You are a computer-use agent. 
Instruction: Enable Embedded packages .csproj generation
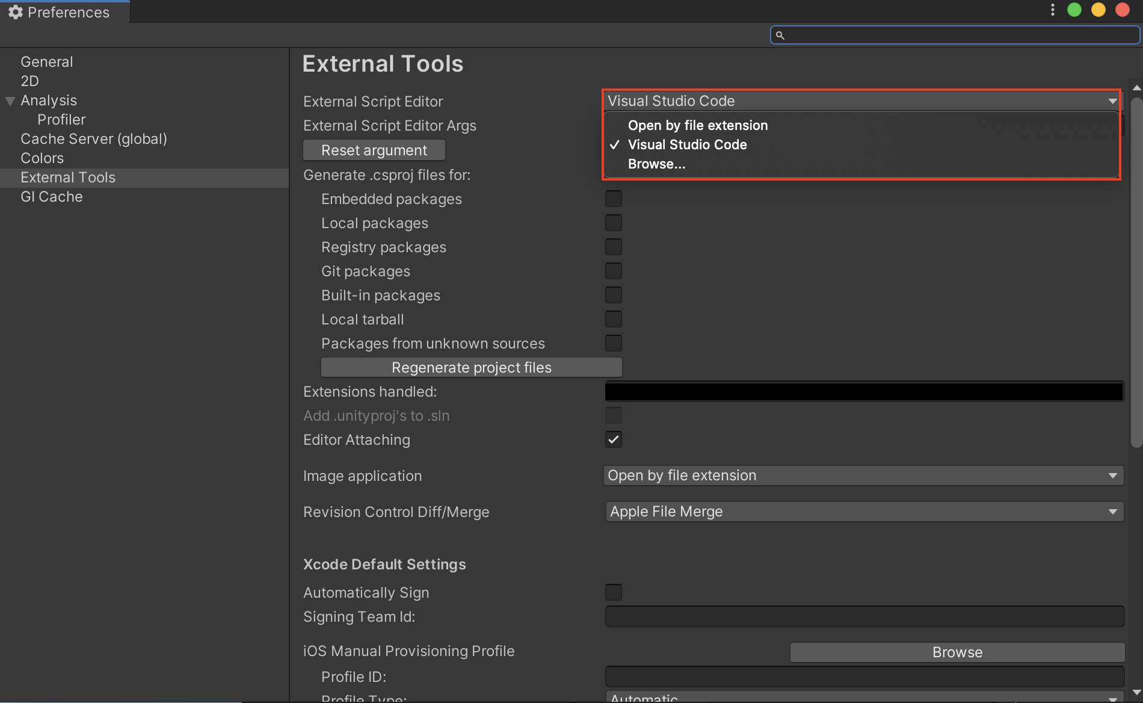coord(613,198)
